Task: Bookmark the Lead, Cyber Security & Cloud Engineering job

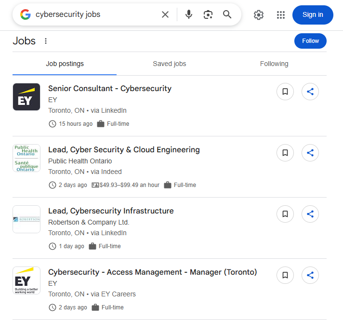Action: point(285,153)
